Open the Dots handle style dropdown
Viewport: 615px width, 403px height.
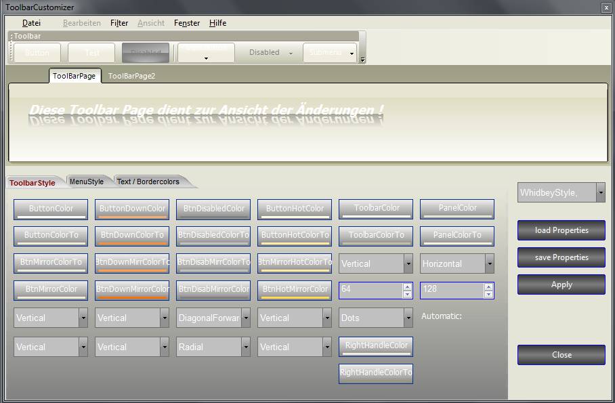(408, 318)
